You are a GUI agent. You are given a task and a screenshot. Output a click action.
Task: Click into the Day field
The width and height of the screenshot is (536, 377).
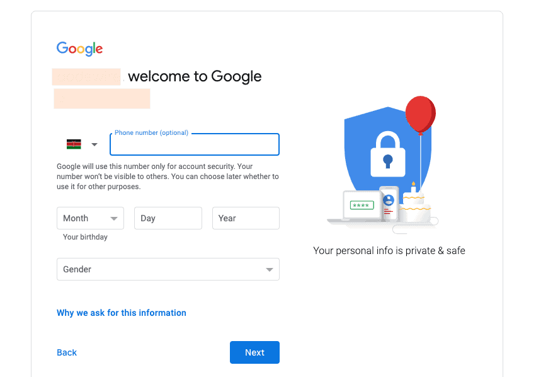(x=168, y=218)
